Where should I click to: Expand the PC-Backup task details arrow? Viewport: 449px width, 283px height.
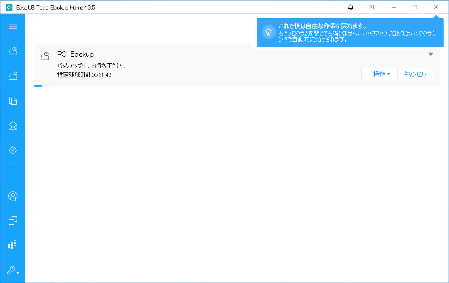coord(431,54)
